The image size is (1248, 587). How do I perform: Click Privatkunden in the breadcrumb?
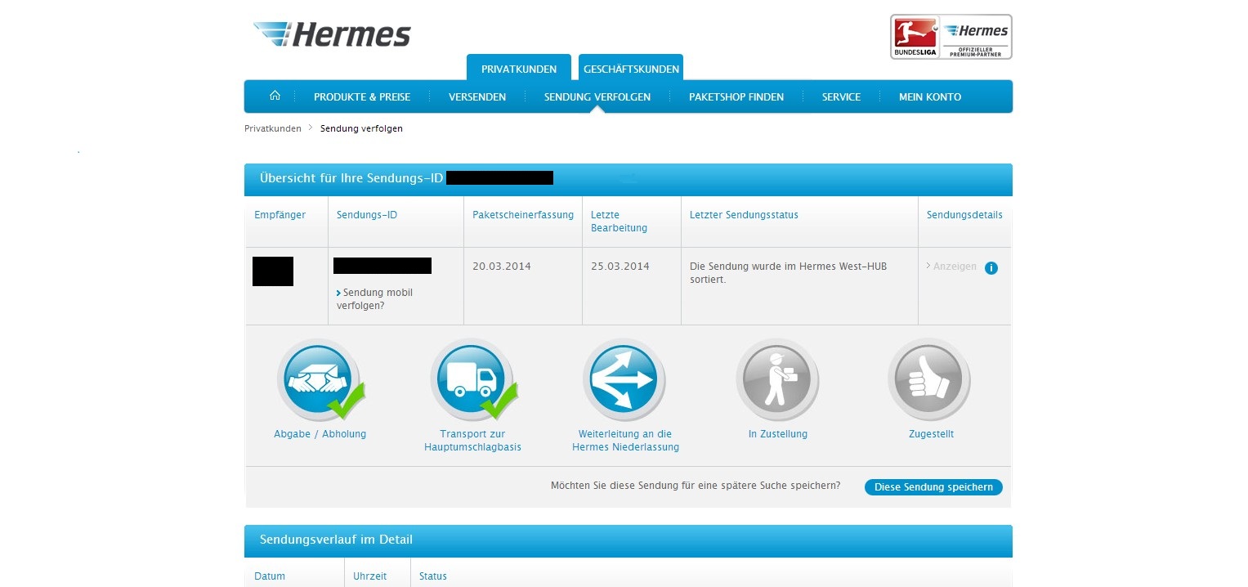pyautogui.click(x=273, y=128)
